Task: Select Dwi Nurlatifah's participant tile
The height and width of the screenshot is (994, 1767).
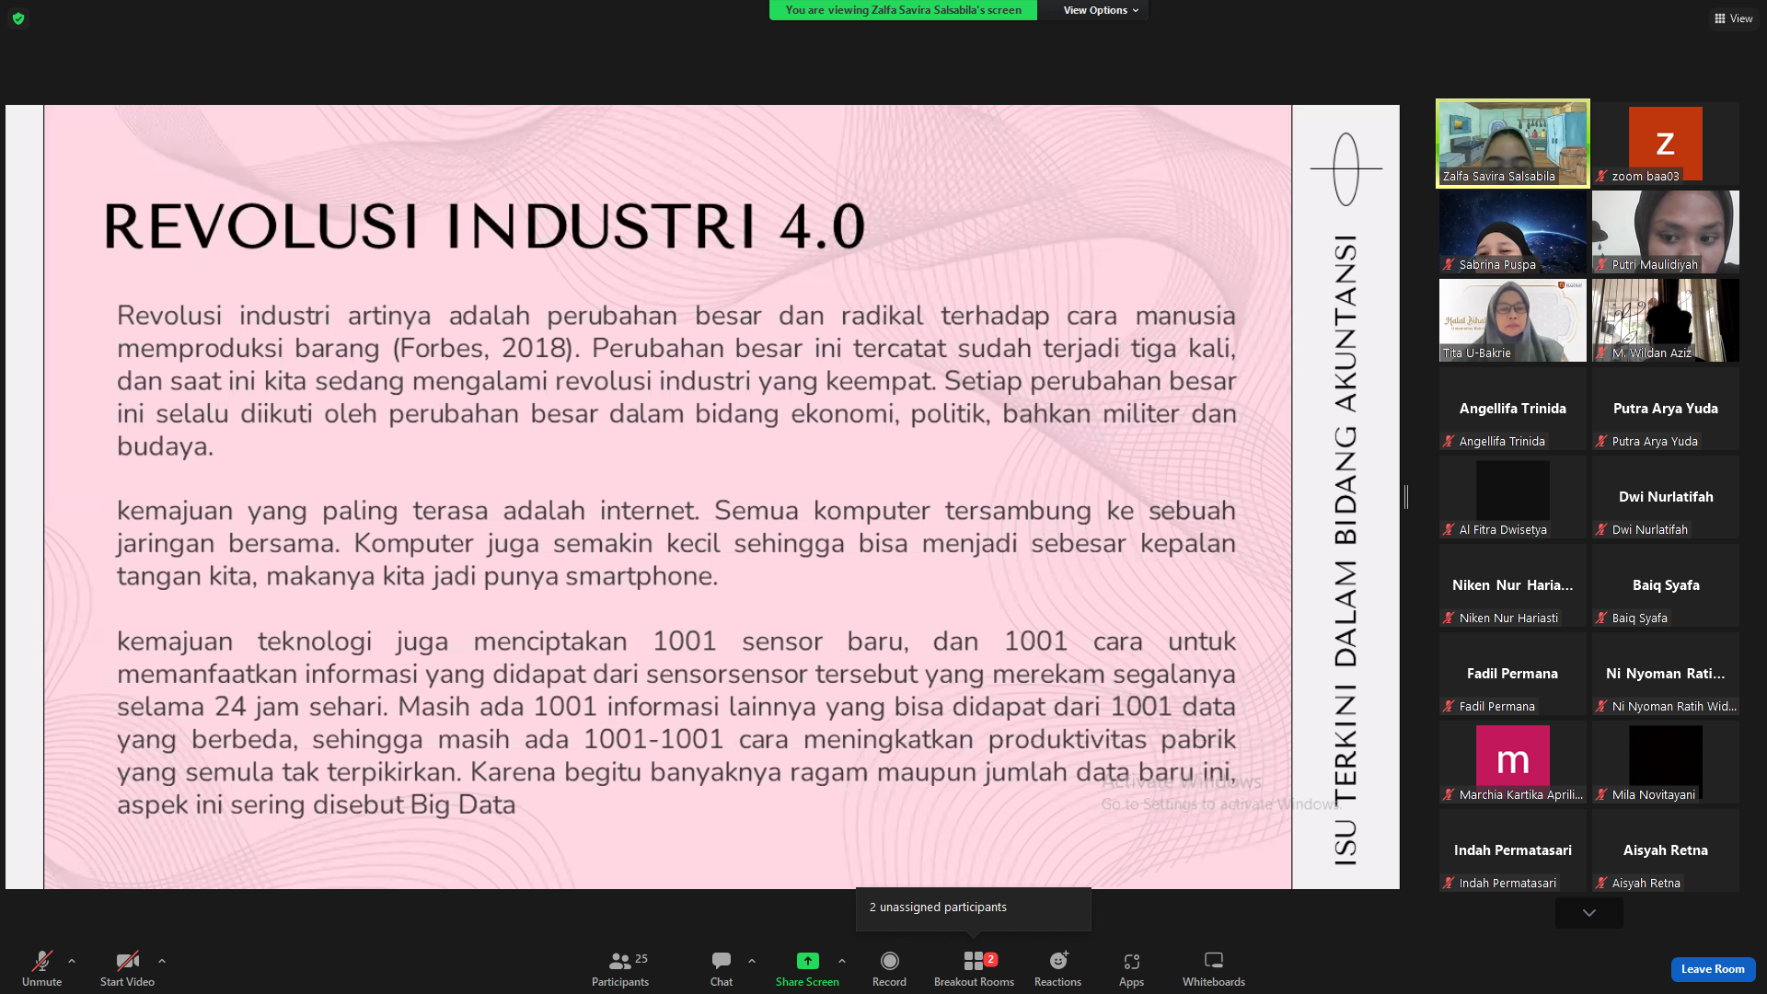Action: (x=1666, y=497)
